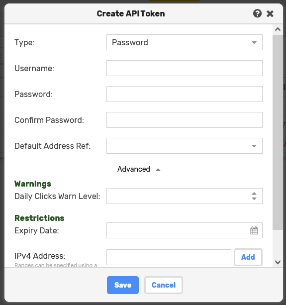Image resolution: width=286 pixels, height=305 pixels.
Task: Open the Default Address Ref dropdown
Action: coord(185,146)
